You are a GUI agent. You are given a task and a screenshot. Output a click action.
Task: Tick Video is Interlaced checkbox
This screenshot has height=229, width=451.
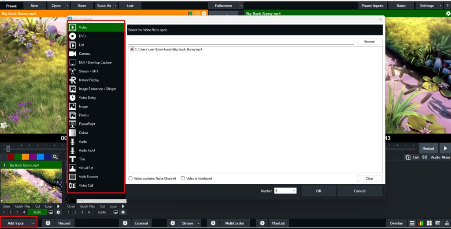pos(183,178)
